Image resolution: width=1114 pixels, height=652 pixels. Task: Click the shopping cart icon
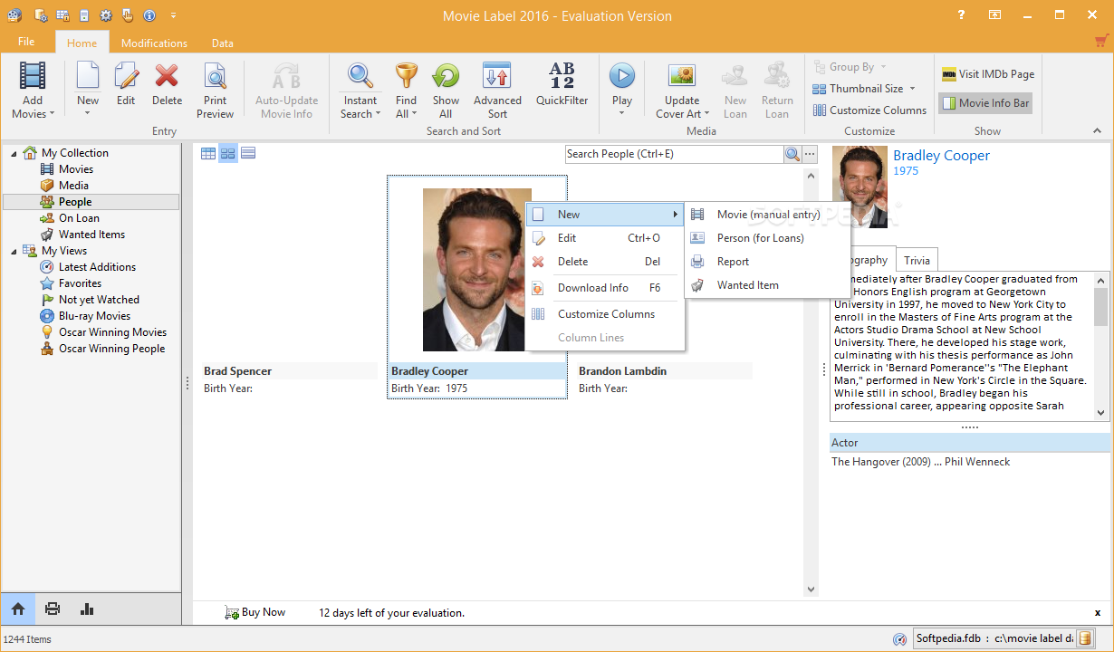tap(1101, 41)
